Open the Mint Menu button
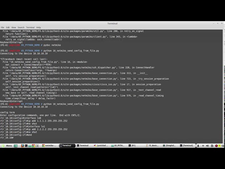This screenshot has width=225, height=169. point(7,145)
